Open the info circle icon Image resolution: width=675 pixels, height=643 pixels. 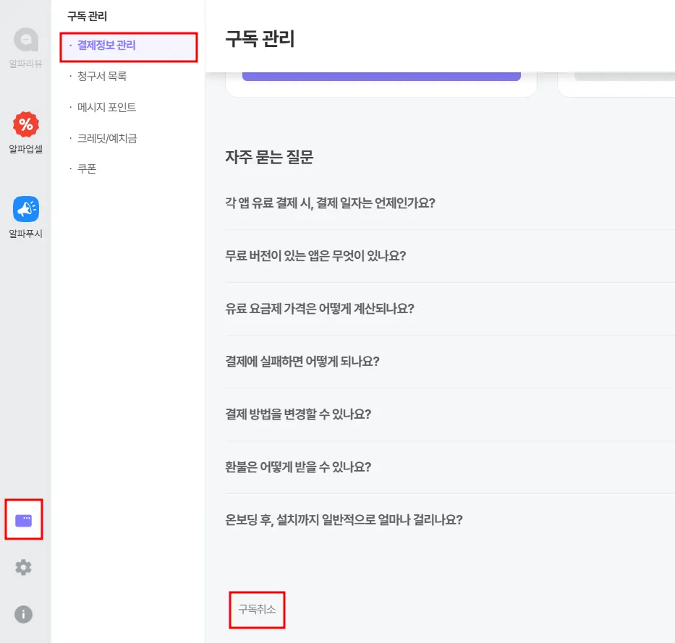(24, 614)
